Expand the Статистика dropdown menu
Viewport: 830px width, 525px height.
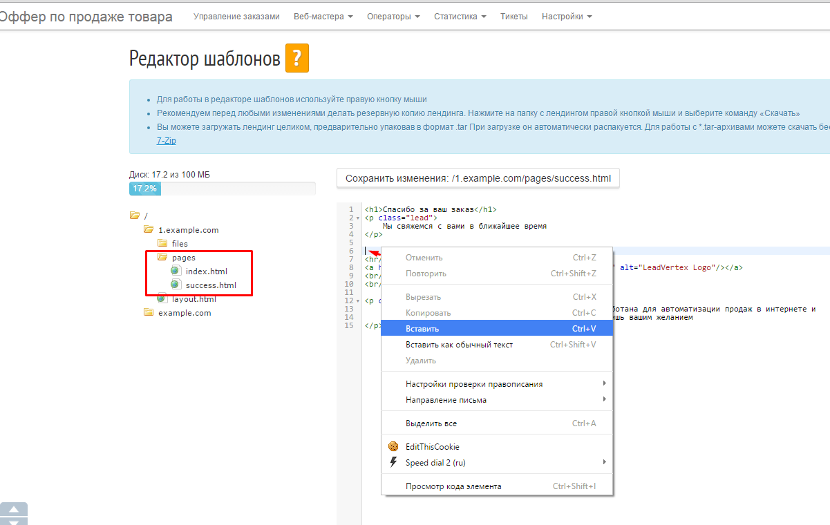click(x=460, y=17)
